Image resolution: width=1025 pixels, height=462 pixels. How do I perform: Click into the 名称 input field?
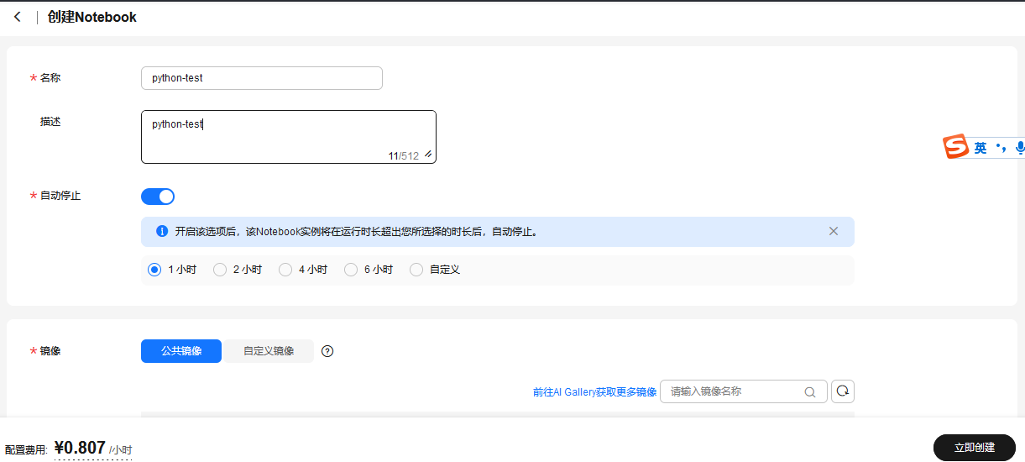pos(262,78)
